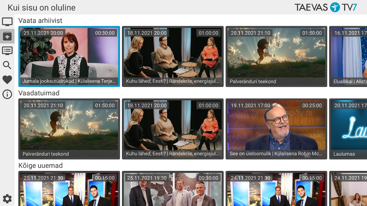Open See on üleloomulik with Robin
The image size is (367, 206).
[x=276, y=129]
